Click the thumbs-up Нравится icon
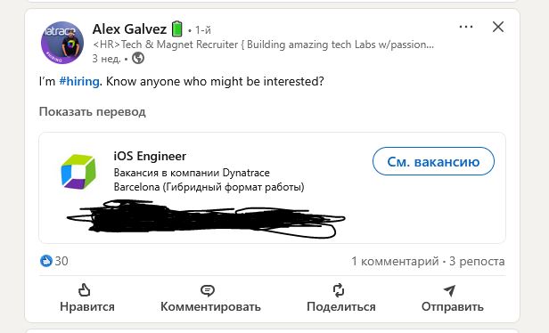Viewport: 549px width, 333px height. 84,290
